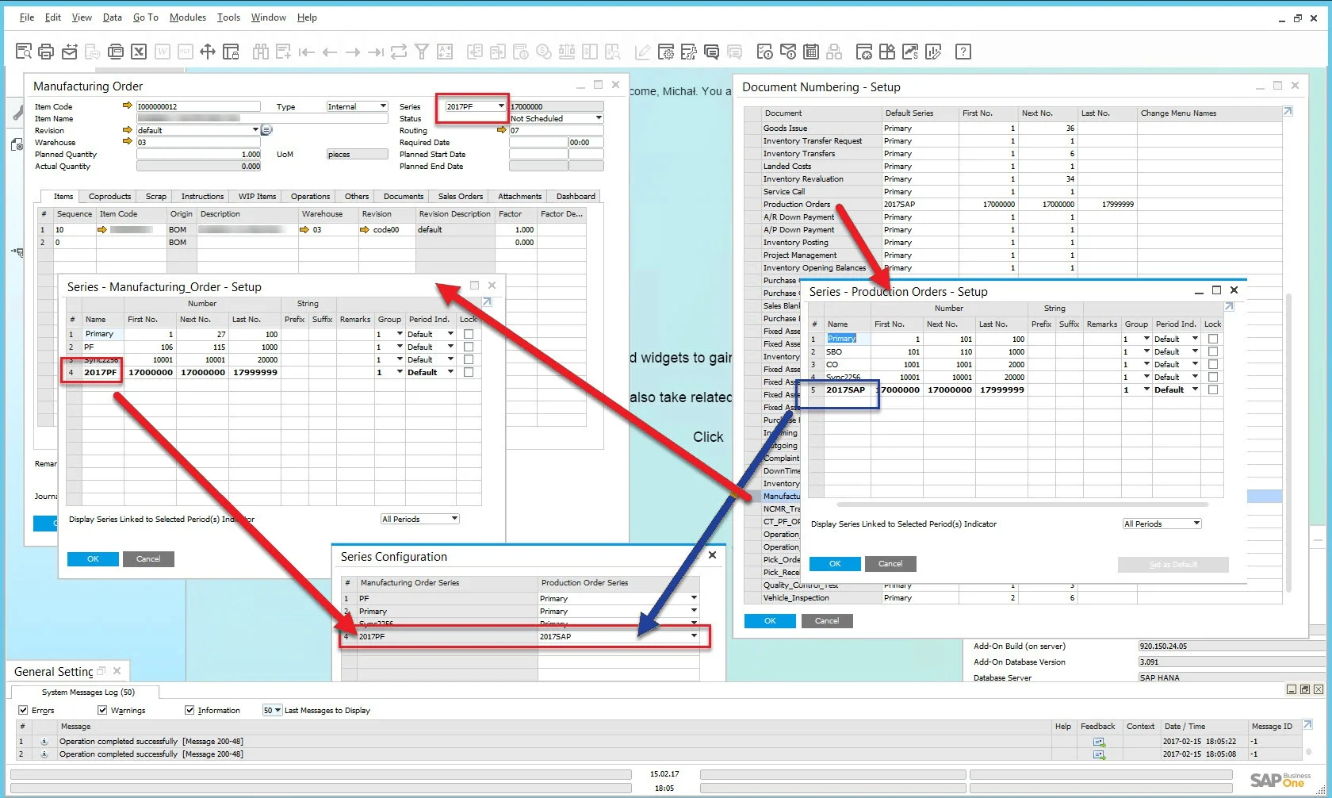The height and width of the screenshot is (798, 1332).
Task: Uncheck the Warnings checkbox
Action: tap(102, 710)
